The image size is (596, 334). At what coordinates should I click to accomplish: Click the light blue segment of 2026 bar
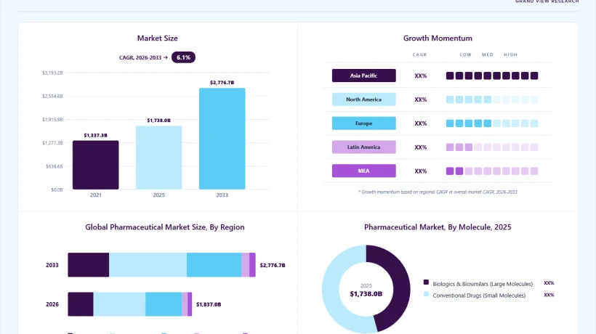[x=119, y=304]
